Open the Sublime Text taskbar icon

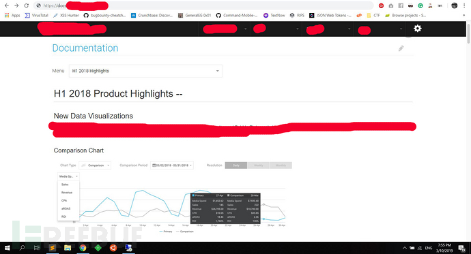pos(53,248)
